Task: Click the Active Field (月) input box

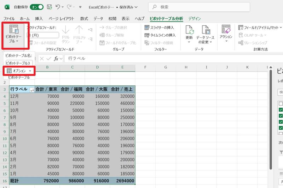Action: point(43,35)
